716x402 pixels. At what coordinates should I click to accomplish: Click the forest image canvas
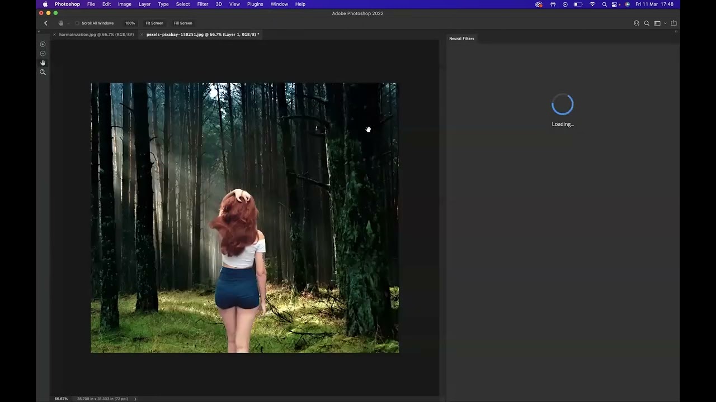[x=245, y=218]
